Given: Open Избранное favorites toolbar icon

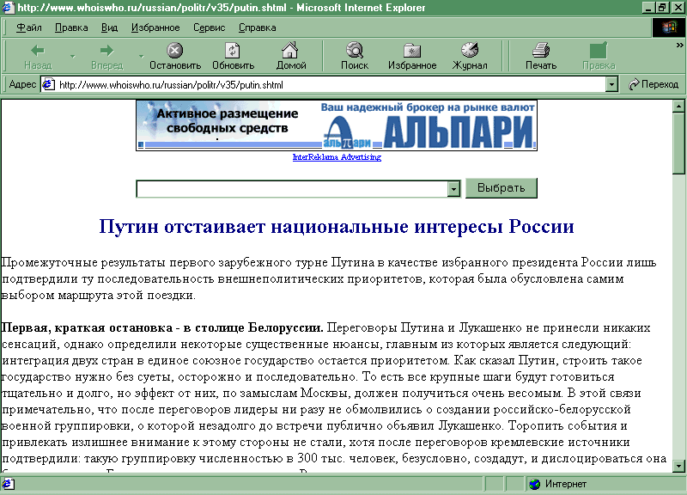Looking at the screenshot, I should click(412, 51).
